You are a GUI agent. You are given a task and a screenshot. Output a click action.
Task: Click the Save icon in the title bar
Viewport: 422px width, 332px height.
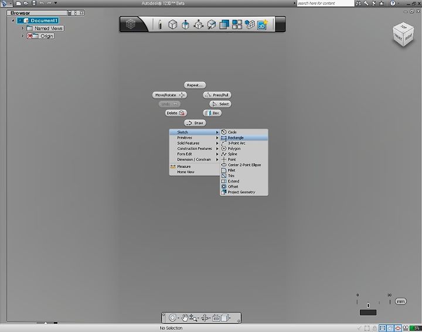coord(34,4)
